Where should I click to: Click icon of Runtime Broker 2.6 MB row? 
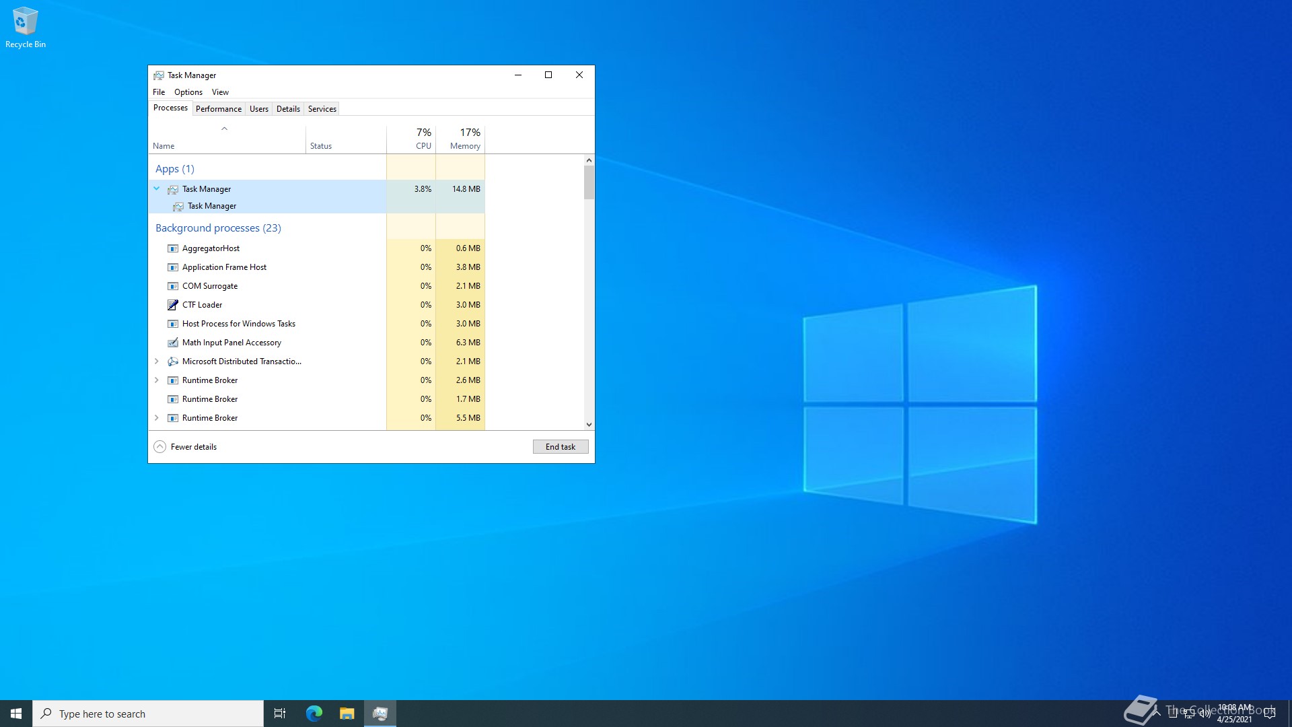point(173,380)
